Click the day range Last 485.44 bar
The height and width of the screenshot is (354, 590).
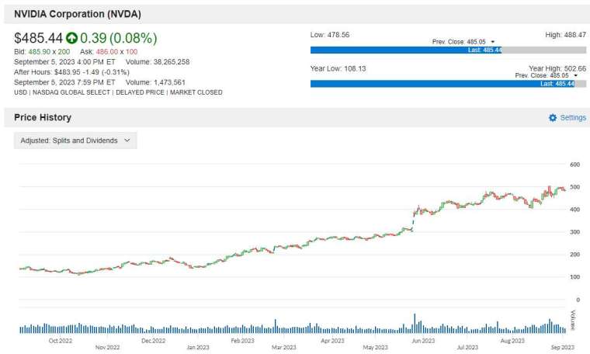pos(406,50)
